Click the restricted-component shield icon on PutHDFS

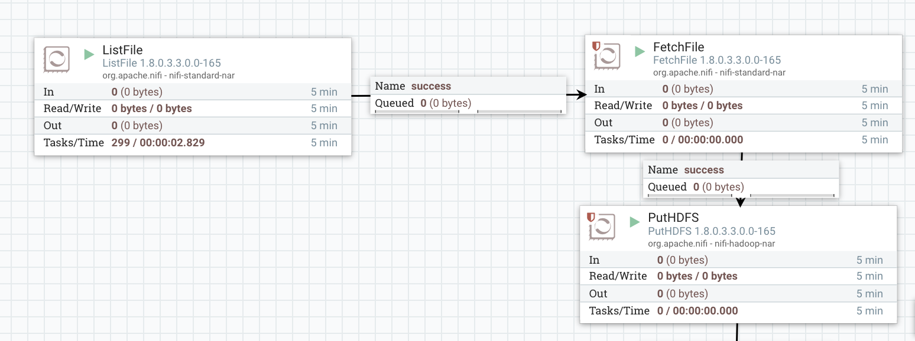[589, 217]
